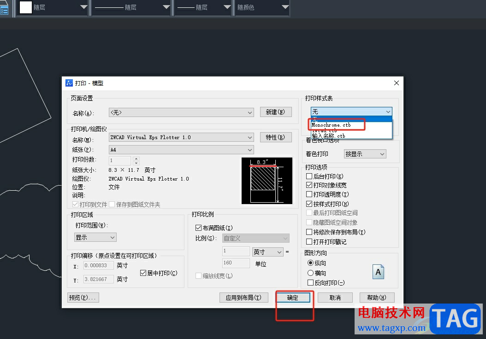Toggle 布满图纸(I) checkbox
Image resolution: width=486 pixels, height=339 pixels.
pos(198,228)
